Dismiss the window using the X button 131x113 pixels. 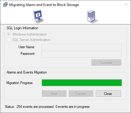click(126, 5)
